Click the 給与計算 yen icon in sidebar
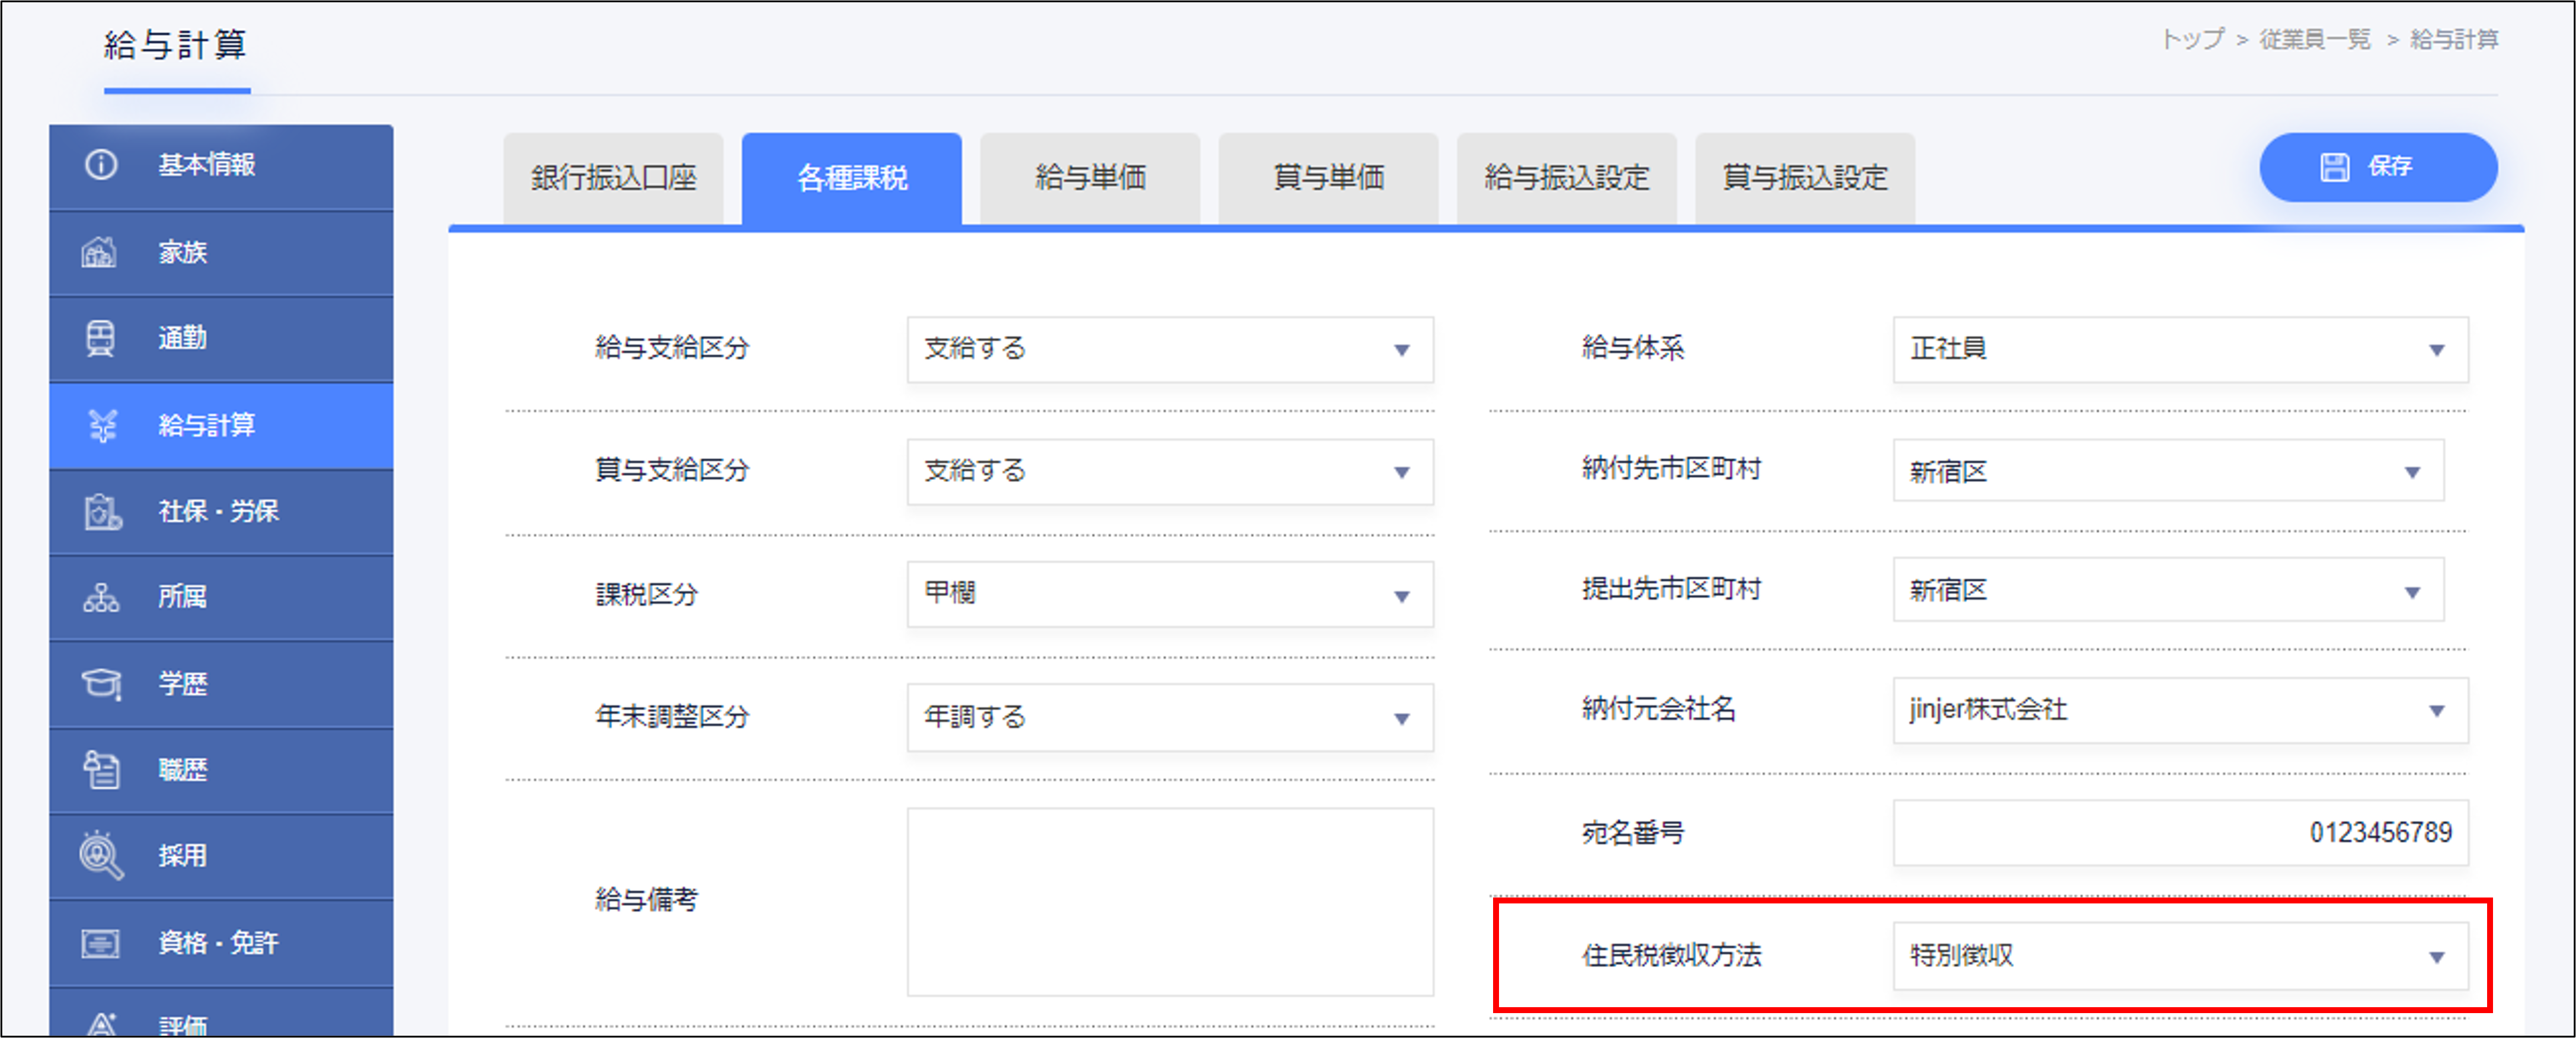 pos(102,425)
